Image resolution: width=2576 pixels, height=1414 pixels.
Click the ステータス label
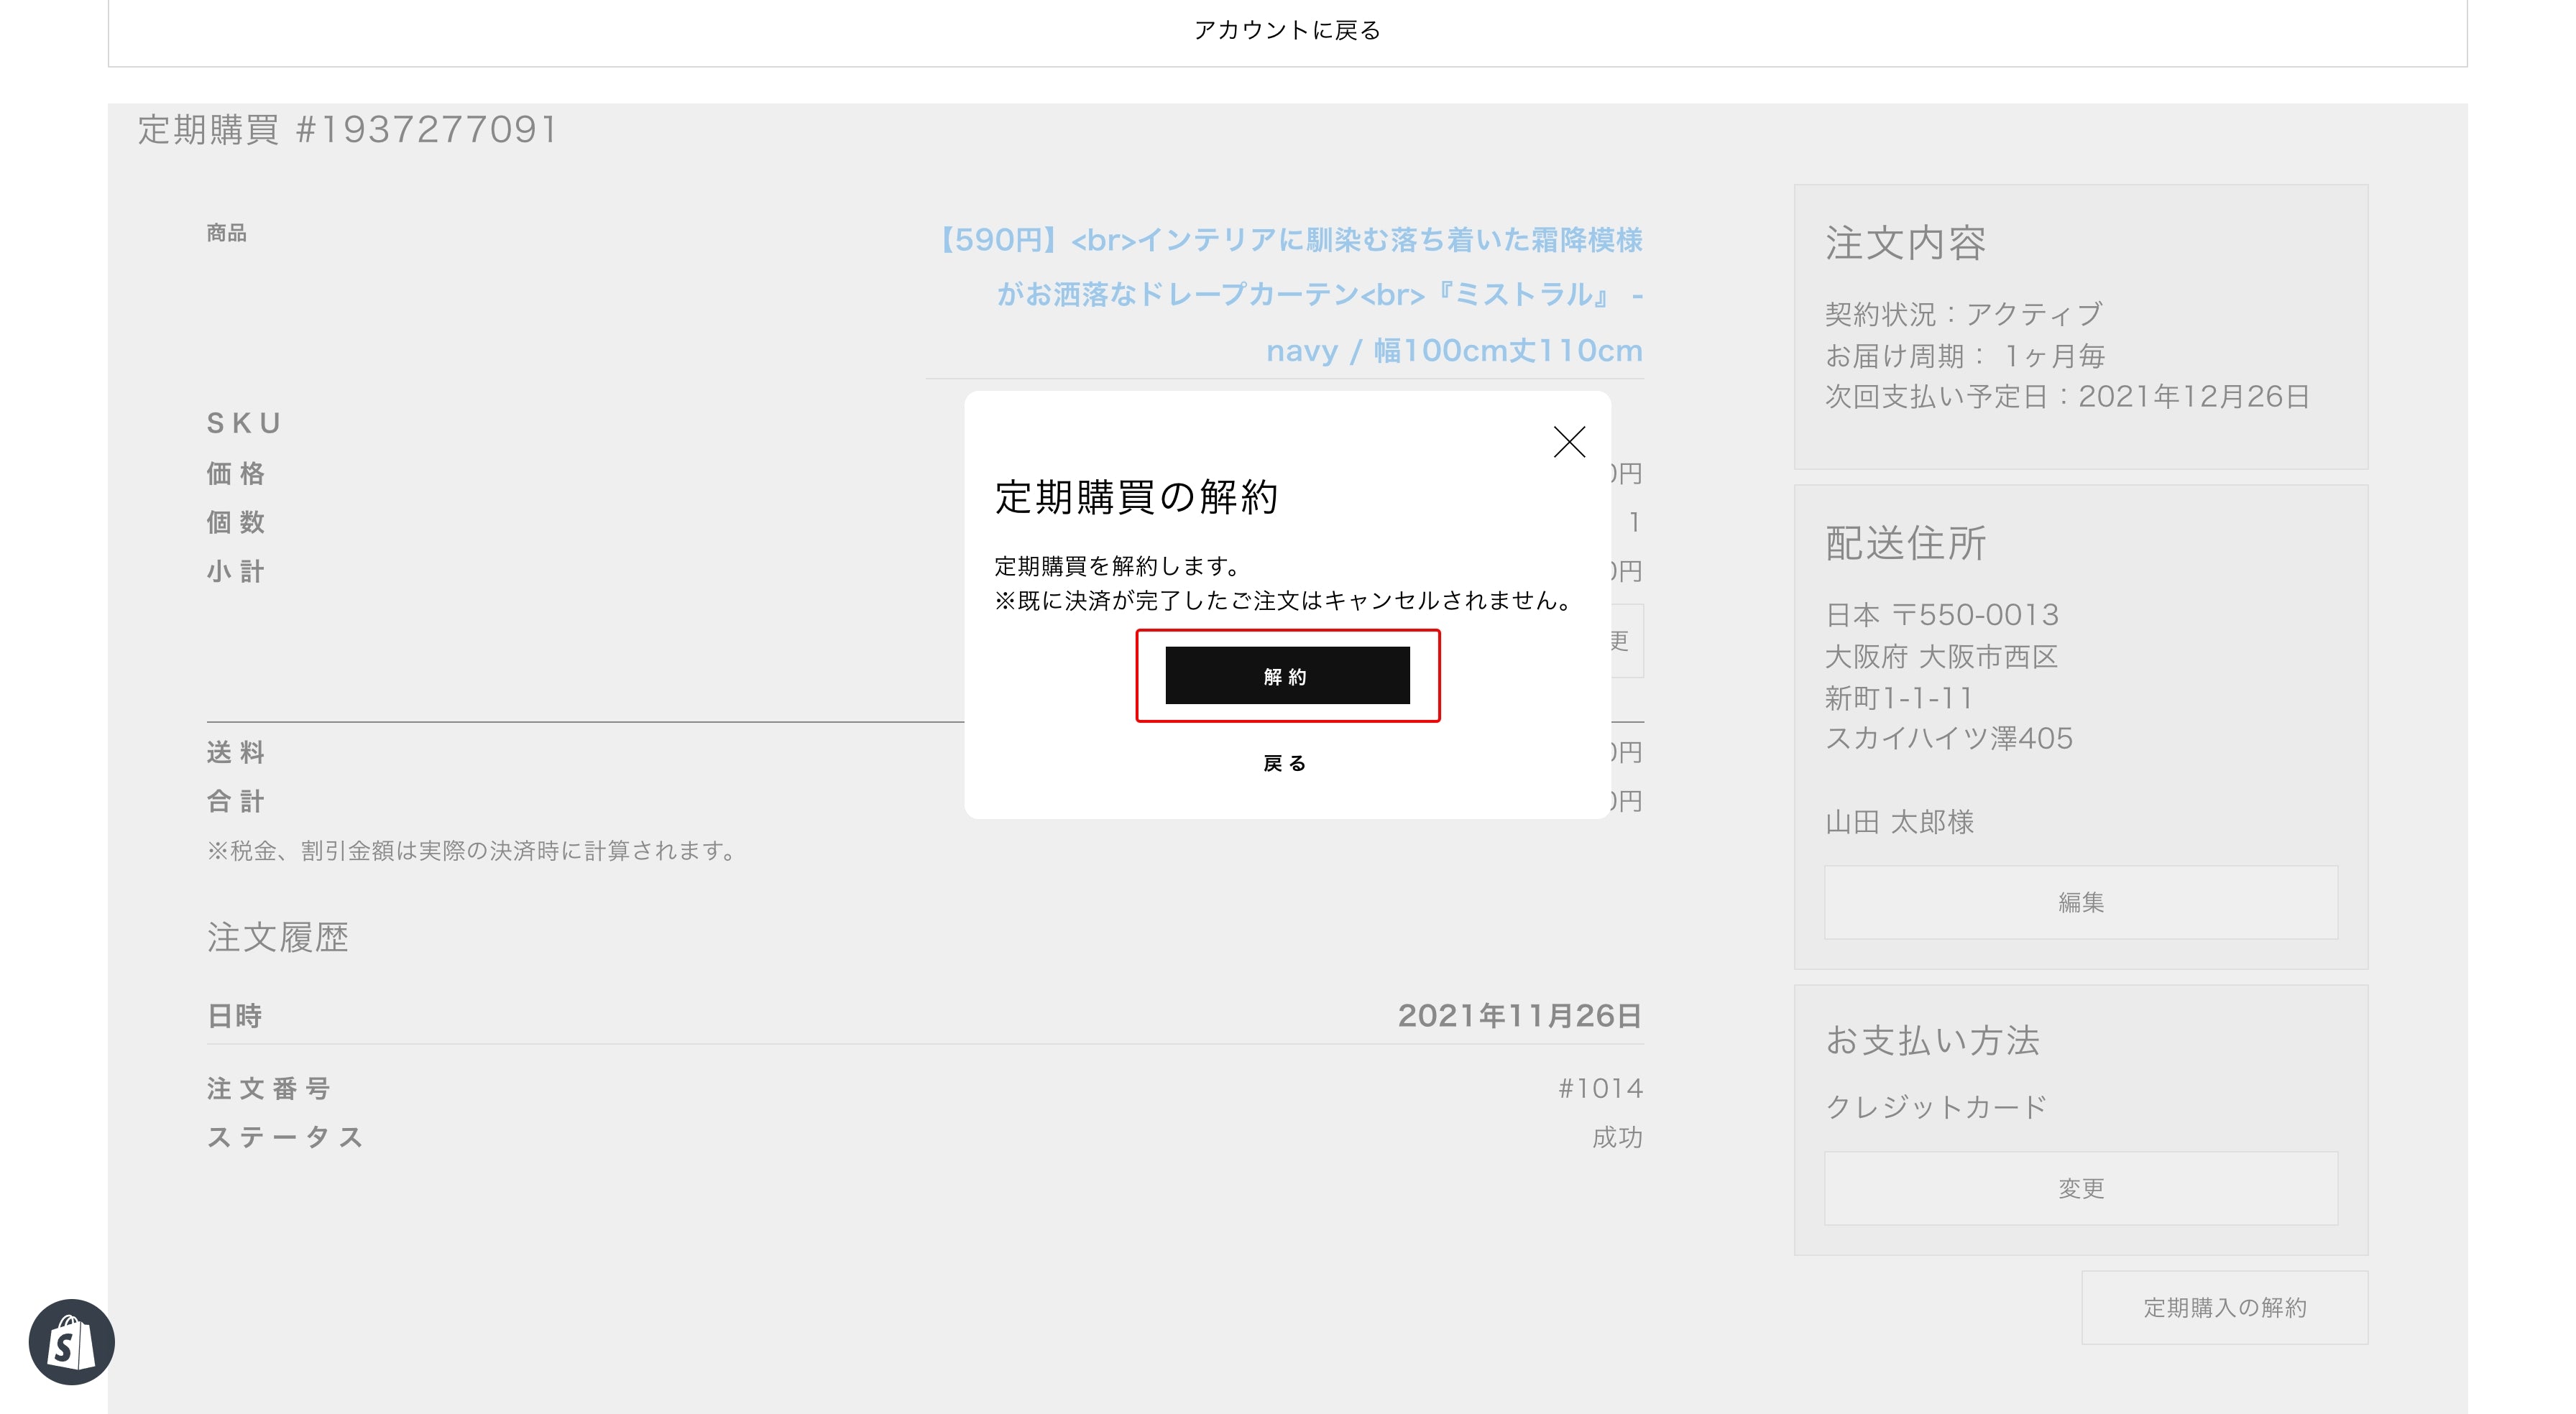[285, 1137]
